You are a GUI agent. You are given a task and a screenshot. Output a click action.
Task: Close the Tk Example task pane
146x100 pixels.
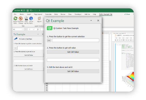43,34
